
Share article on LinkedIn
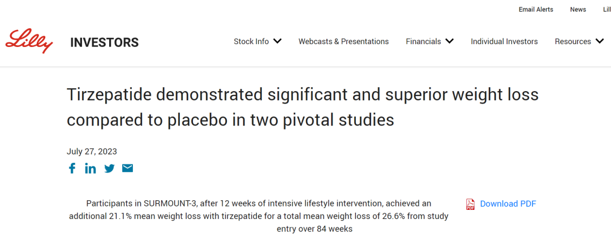pyautogui.click(x=91, y=169)
